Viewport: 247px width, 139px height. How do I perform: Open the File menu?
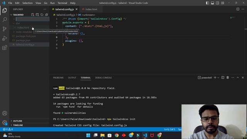pyautogui.click(x=10, y=3)
